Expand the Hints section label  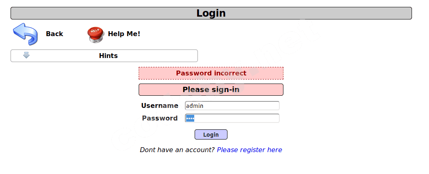108,56
